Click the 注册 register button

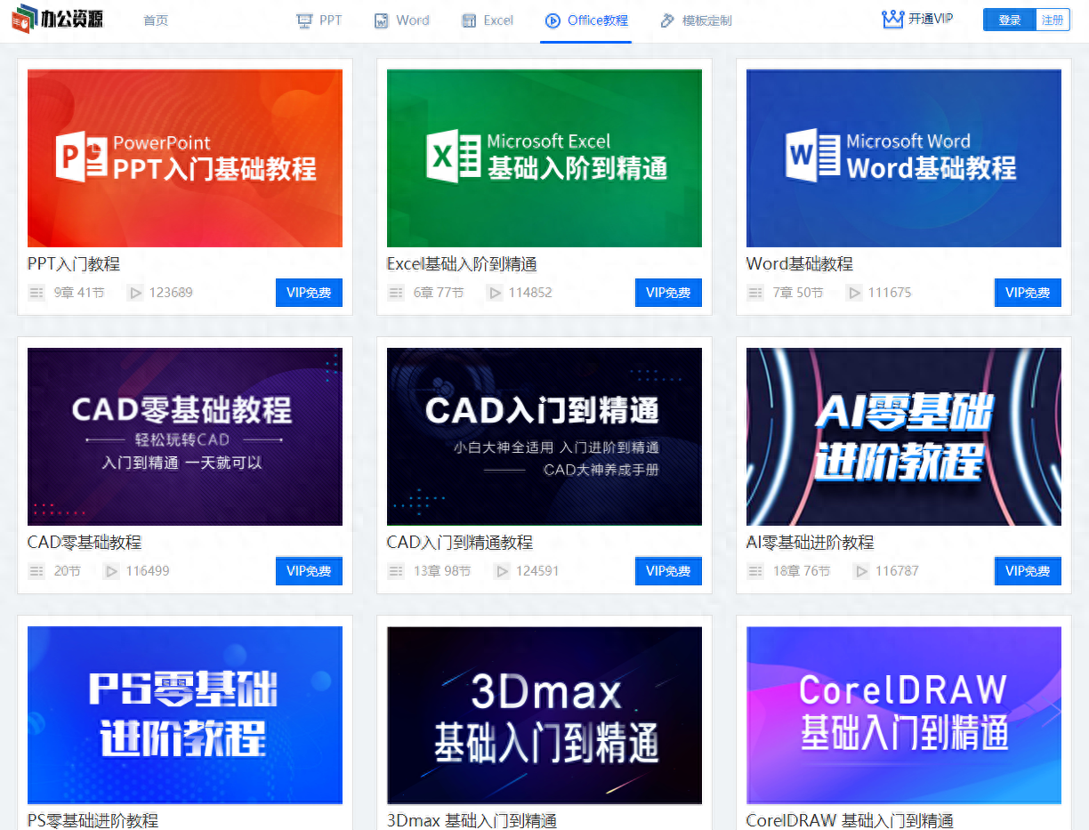tap(1053, 20)
